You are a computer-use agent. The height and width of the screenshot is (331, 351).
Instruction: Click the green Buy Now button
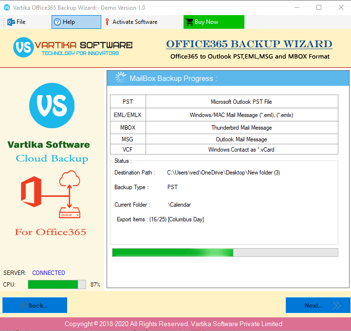(x=214, y=22)
